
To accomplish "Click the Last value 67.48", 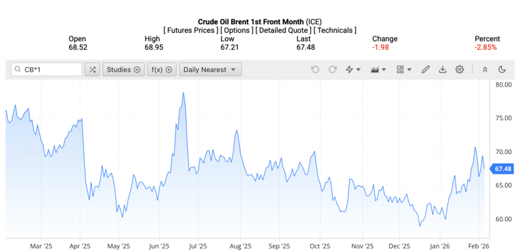I will [306, 47].
